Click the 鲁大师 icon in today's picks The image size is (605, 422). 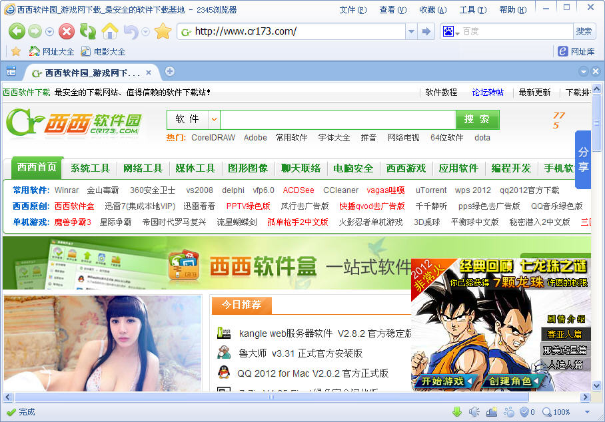(224, 353)
